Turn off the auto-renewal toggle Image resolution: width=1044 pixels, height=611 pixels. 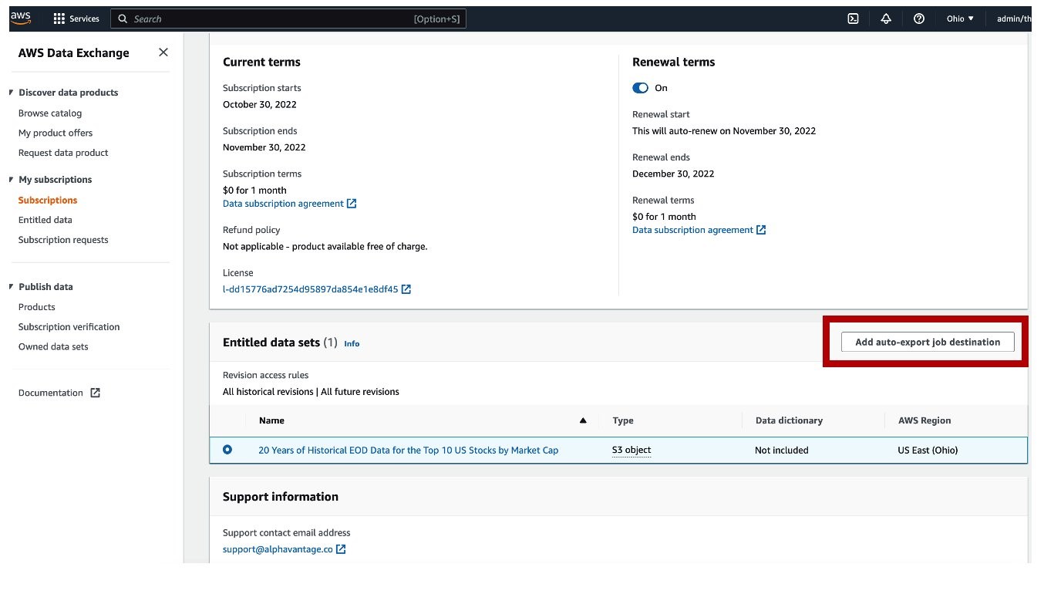pyautogui.click(x=640, y=88)
